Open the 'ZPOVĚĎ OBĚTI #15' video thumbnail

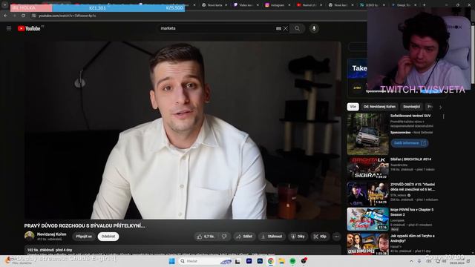(x=368, y=194)
